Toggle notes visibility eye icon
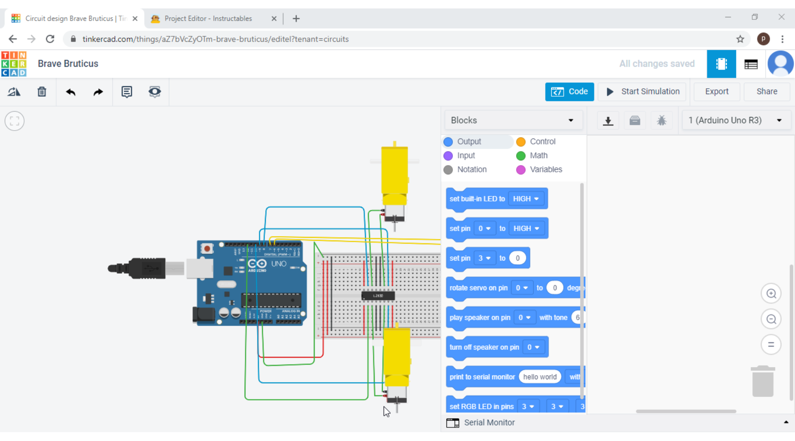This screenshot has width=795, height=441. [155, 92]
